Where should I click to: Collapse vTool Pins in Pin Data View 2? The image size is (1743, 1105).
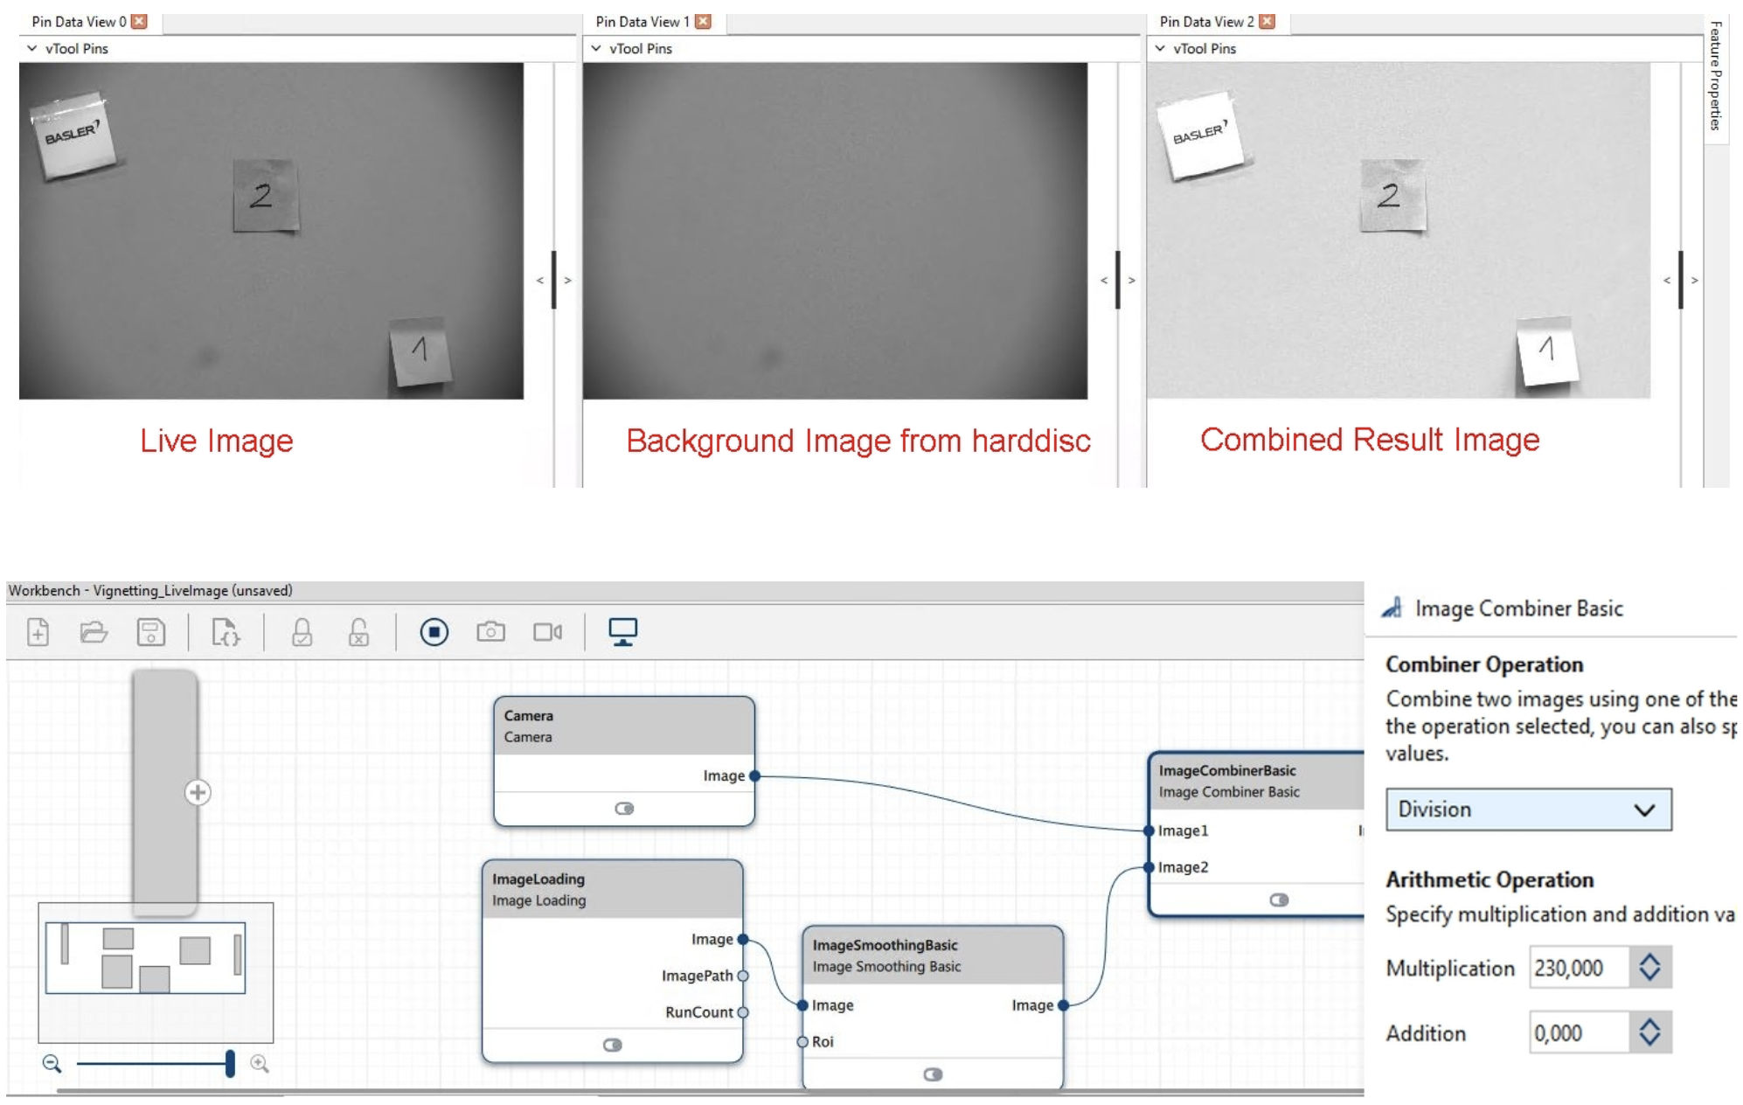1160,48
